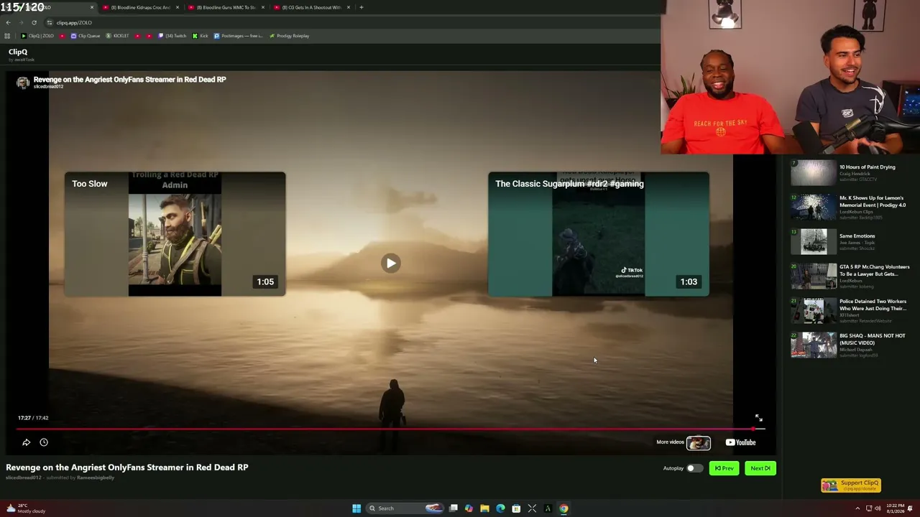The height and width of the screenshot is (517, 920).
Task: Open the volume control in the system tray
Action: (878, 508)
